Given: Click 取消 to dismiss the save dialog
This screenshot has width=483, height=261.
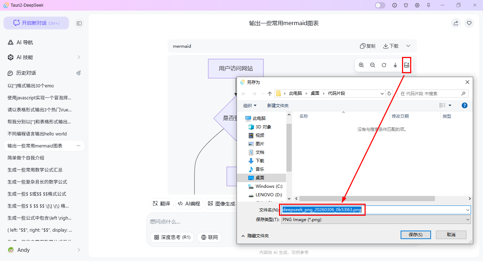Looking at the screenshot, I should pos(451,234).
